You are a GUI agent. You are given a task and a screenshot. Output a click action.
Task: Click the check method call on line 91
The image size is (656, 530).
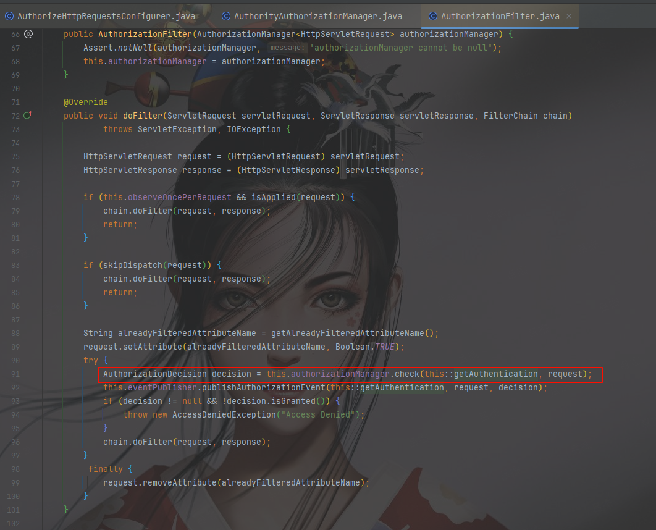(x=407, y=374)
